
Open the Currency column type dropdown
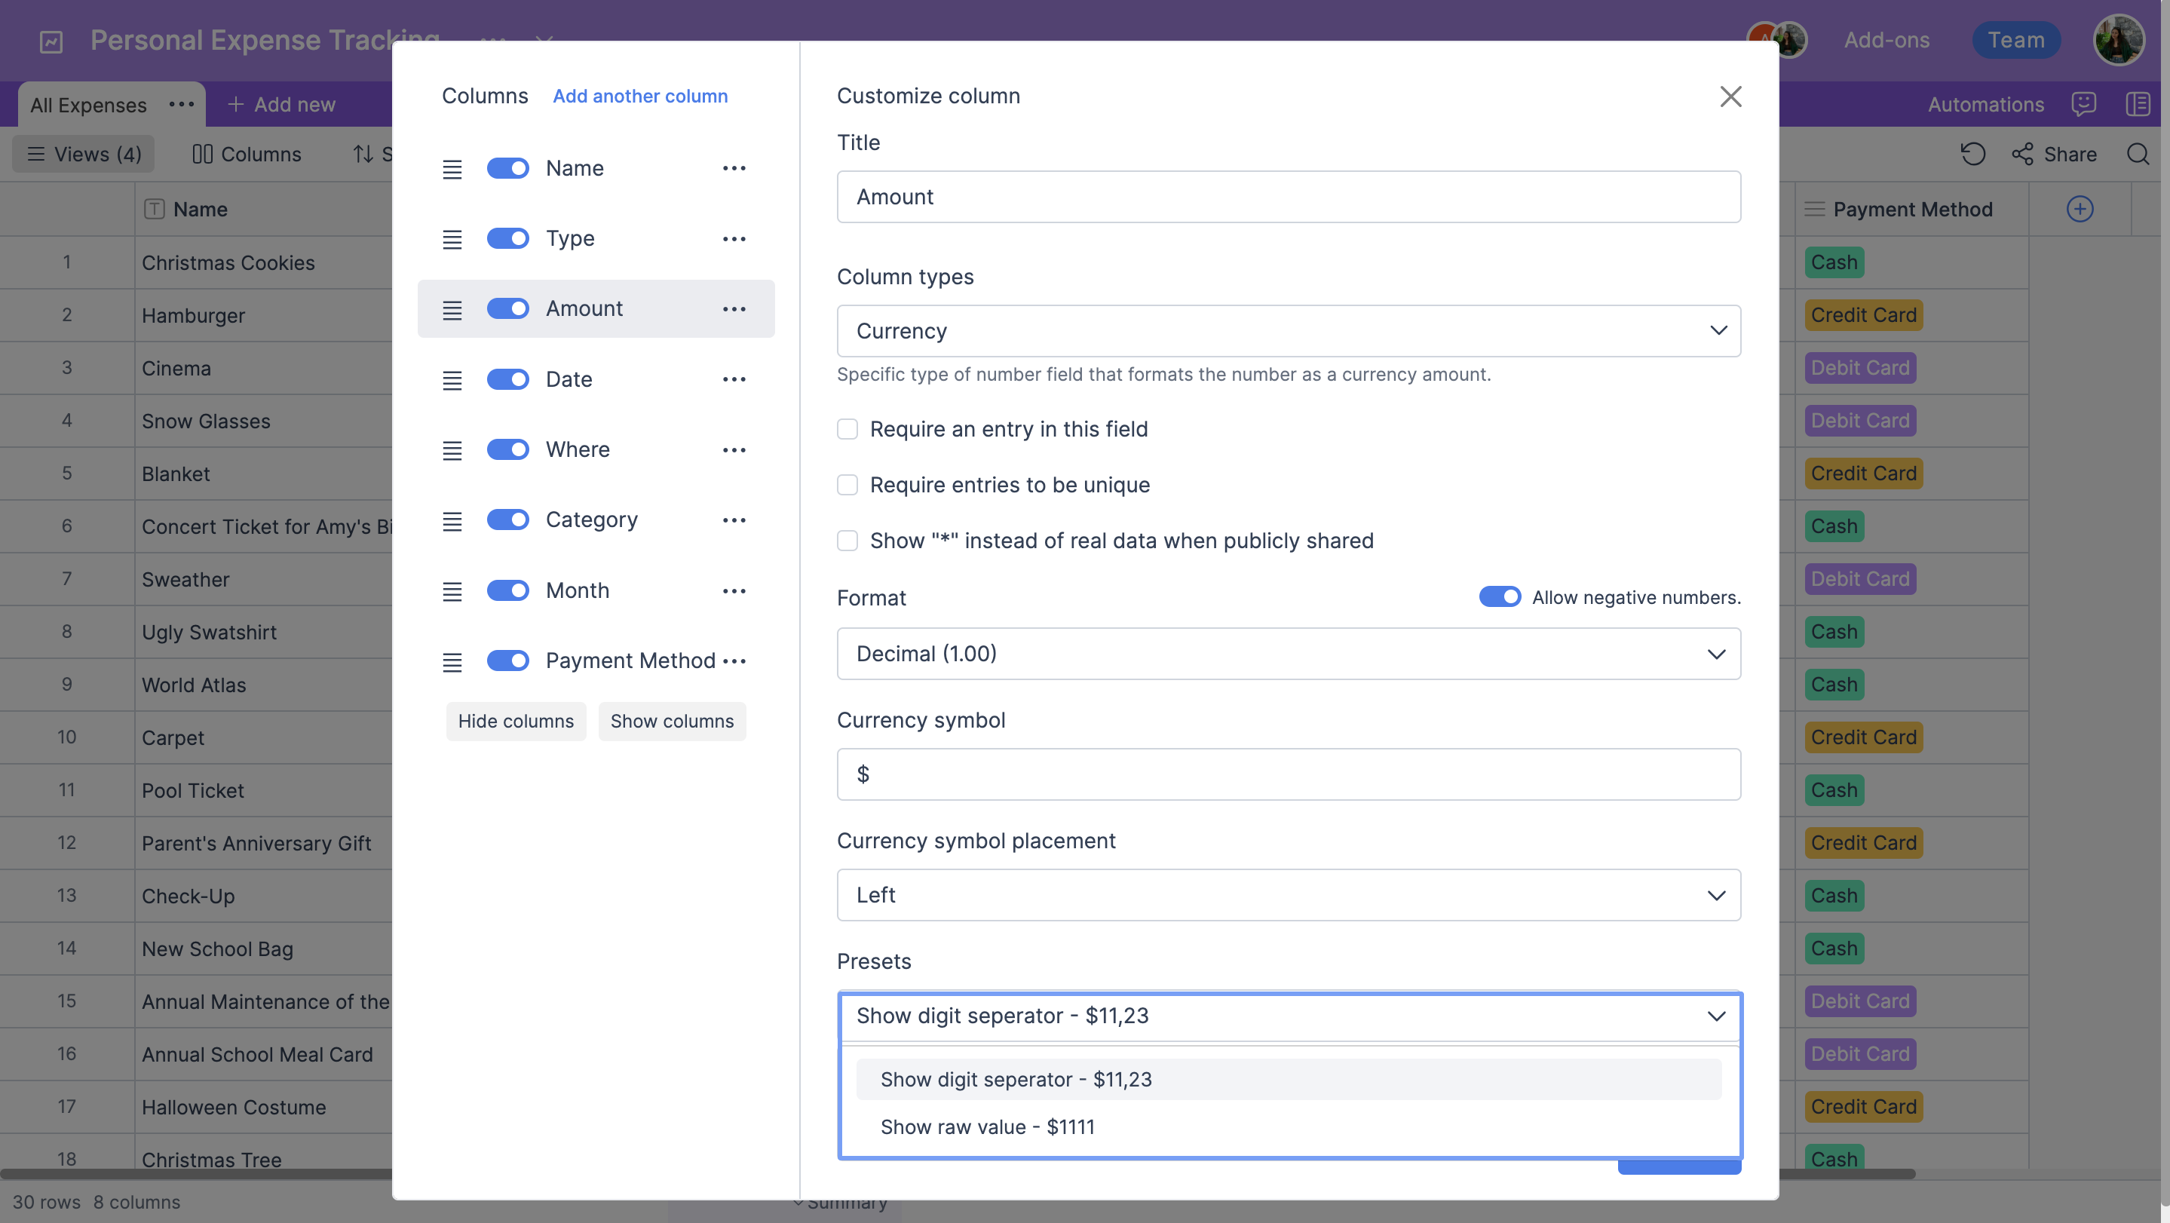1288,330
